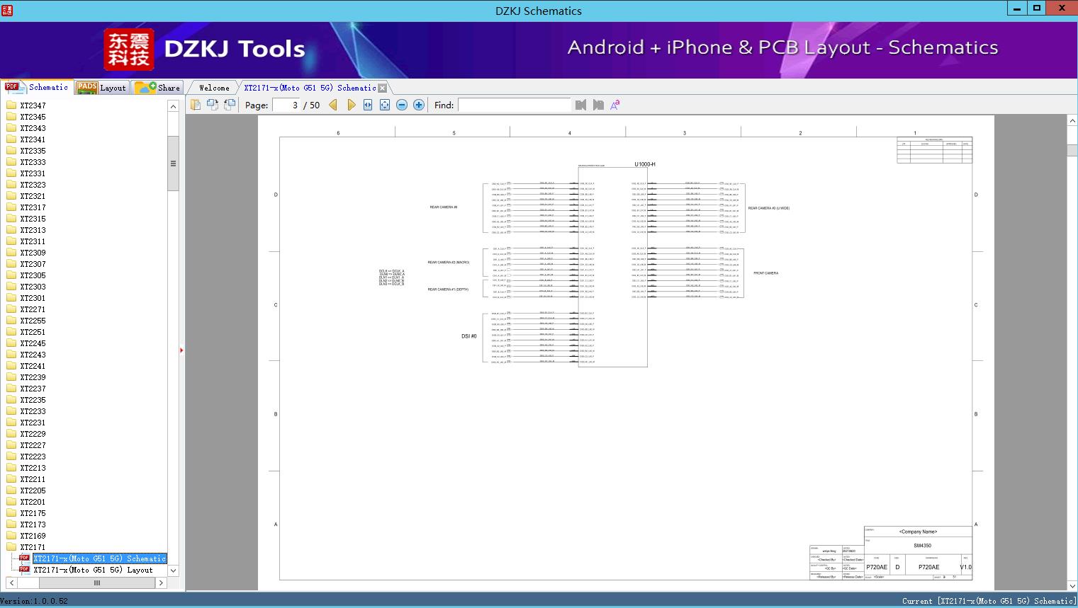Open the XT2243 folder

pos(33,355)
